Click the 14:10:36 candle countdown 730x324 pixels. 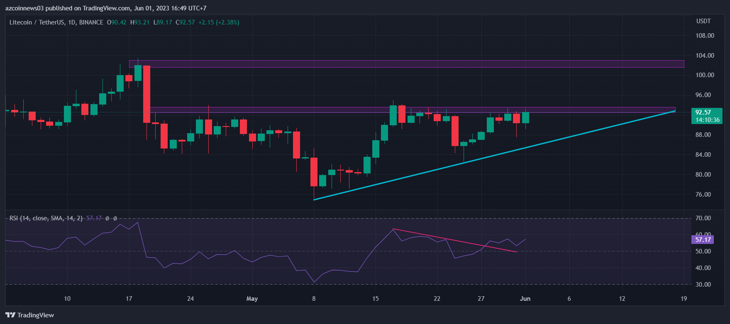[707, 120]
